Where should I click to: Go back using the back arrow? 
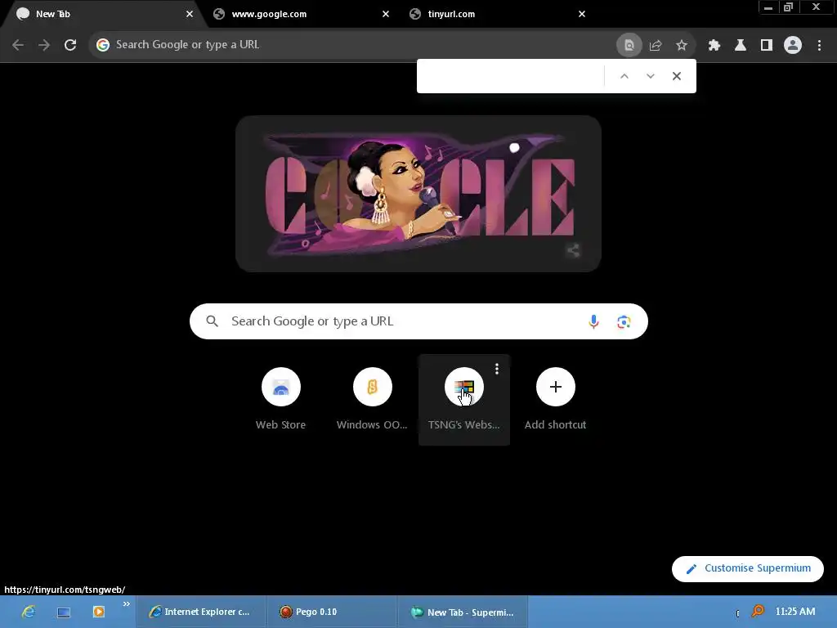pos(18,45)
